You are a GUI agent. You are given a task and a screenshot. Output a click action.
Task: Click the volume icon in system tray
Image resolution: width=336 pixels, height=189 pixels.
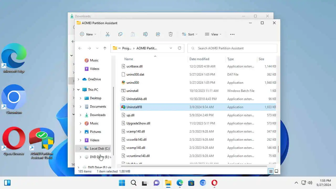point(310,183)
